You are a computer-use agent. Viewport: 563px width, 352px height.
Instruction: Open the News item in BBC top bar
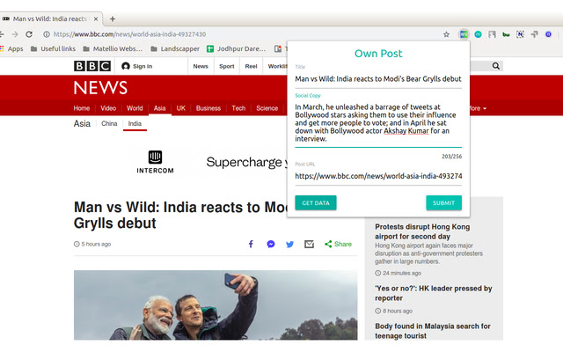(x=201, y=66)
